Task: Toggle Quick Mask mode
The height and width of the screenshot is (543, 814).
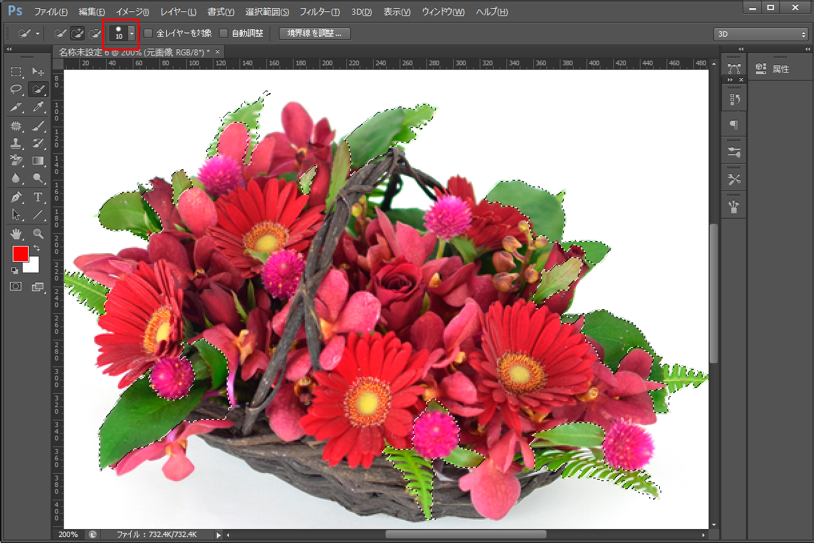Action: point(17,286)
